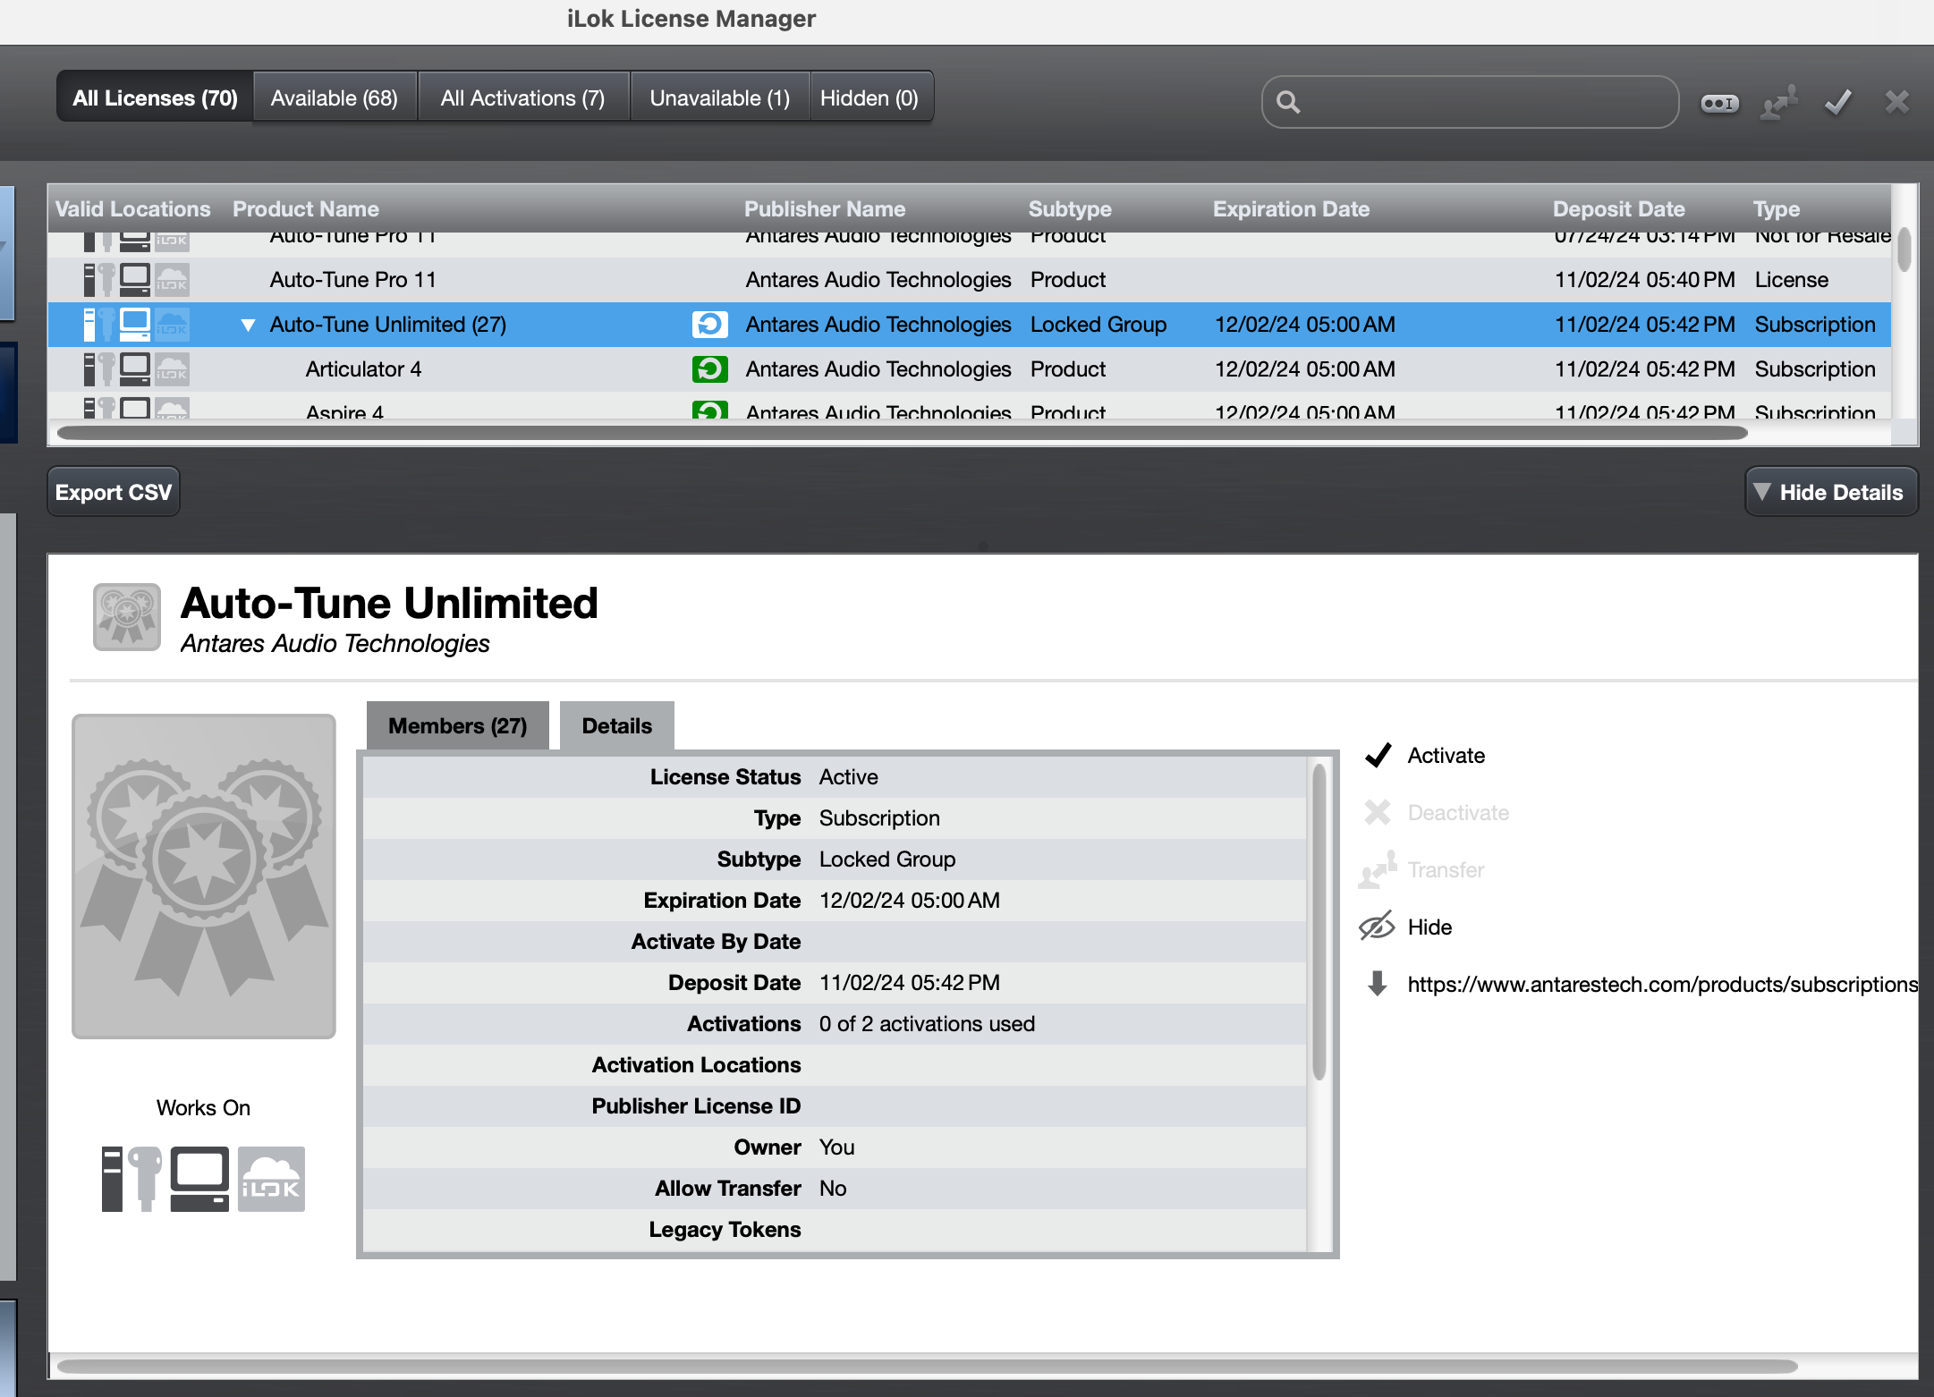Click the computer icon under Works On
The width and height of the screenshot is (1934, 1397).
(x=199, y=1179)
